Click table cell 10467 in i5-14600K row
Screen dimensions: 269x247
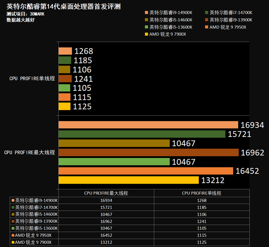click(106, 214)
